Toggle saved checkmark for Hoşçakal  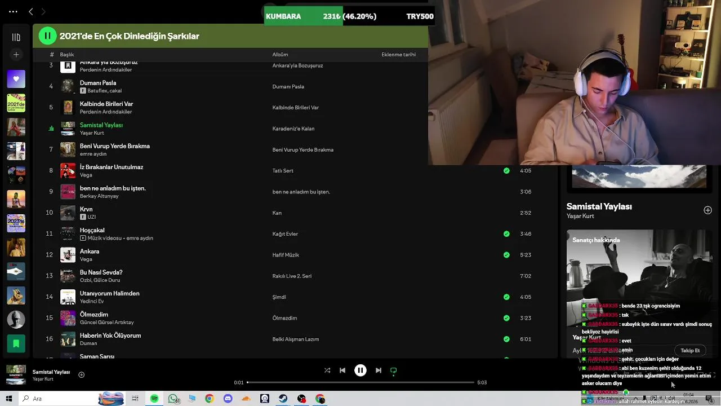click(x=506, y=234)
